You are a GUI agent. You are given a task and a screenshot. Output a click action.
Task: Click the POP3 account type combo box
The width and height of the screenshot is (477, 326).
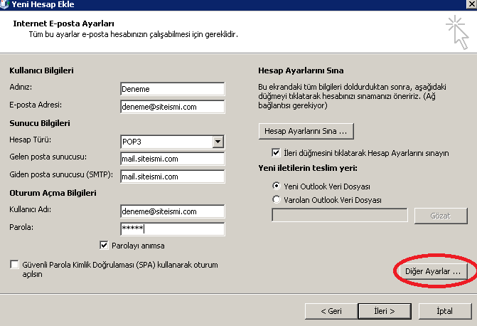(x=173, y=142)
